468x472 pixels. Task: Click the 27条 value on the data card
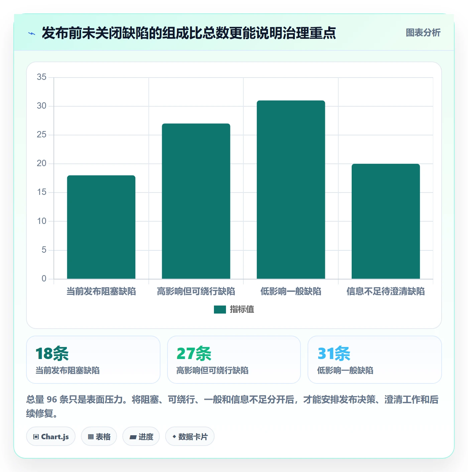point(194,354)
